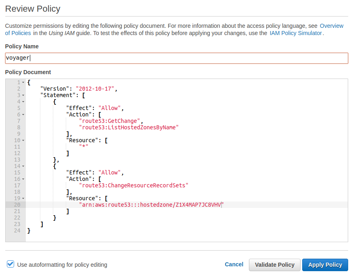This screenshot has width=351, height=276.
Task: Collapse the second statement block on line 14
Action: [23, 166]
